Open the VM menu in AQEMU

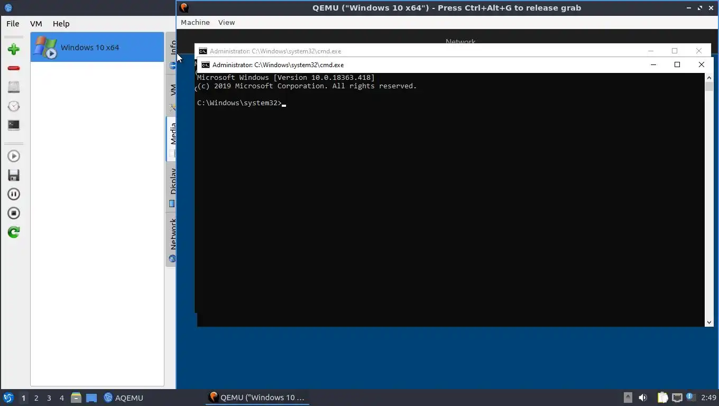coord(36,24)
